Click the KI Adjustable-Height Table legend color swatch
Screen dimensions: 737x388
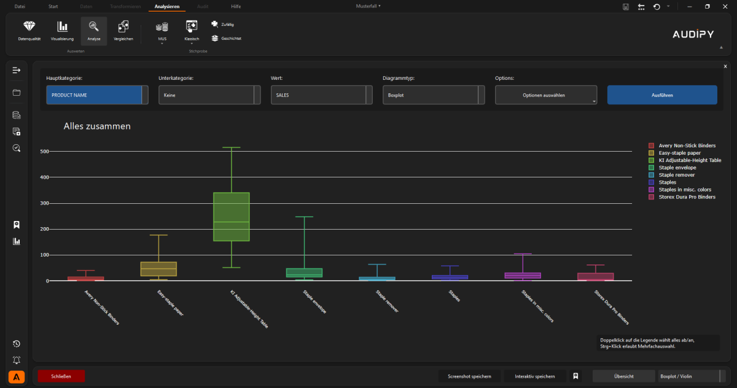(652, 160)
